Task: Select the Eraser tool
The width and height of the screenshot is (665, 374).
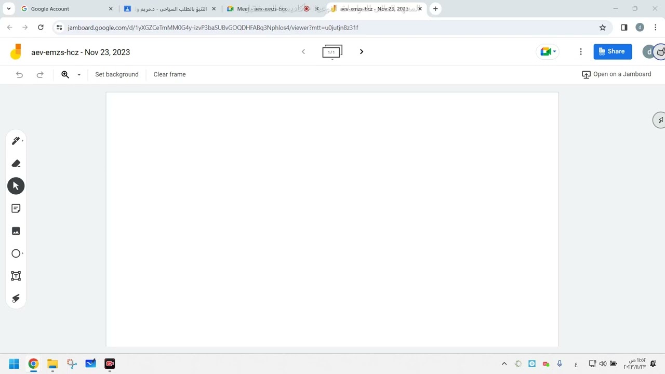Action: tap(16, 164)
